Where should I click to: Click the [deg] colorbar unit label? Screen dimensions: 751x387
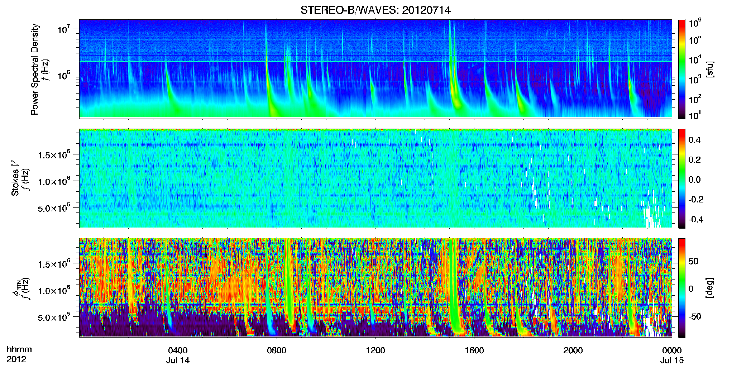tap(710, 288)
